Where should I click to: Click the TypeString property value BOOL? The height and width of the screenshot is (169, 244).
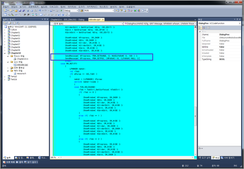[x=222, y=59]
